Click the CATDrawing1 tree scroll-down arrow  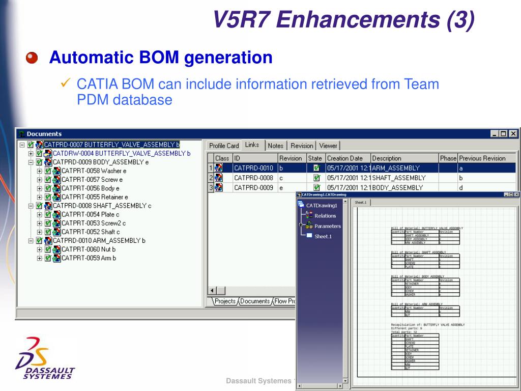(345, 380)
